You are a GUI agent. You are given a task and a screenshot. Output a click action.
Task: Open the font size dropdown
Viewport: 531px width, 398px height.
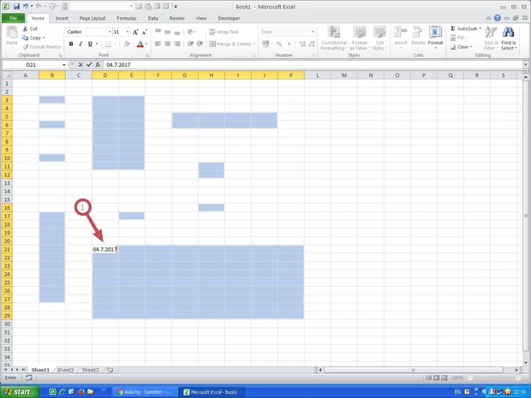coord(128,32)
